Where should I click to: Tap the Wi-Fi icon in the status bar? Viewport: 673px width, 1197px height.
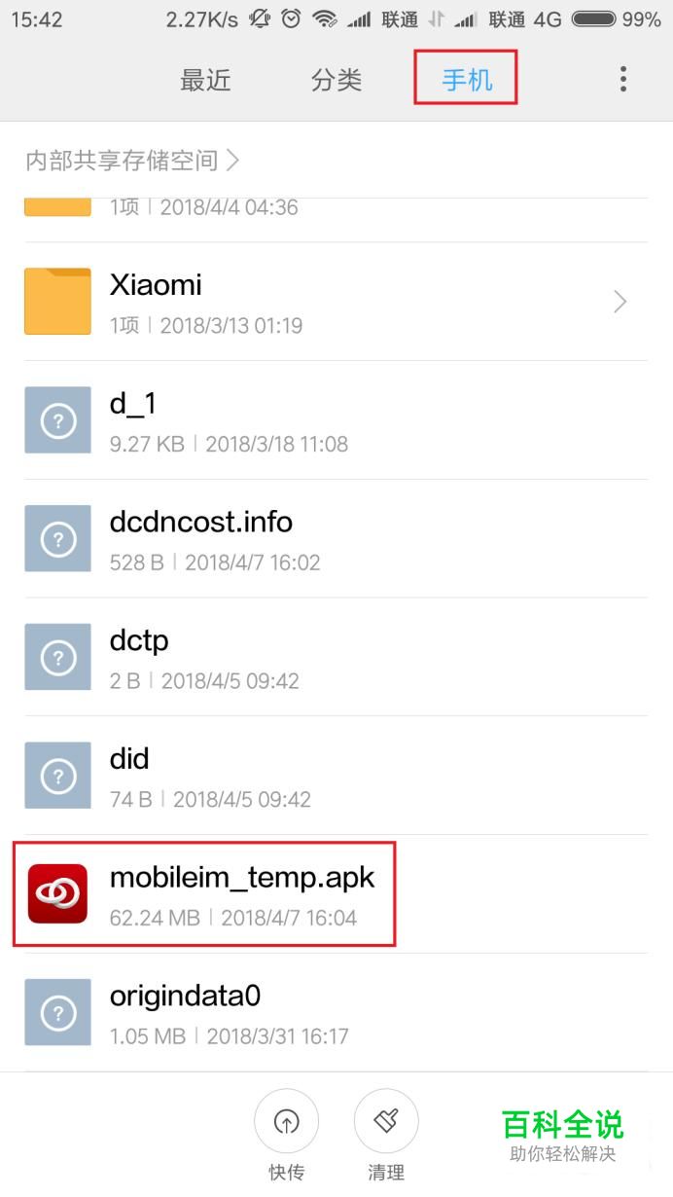[x=322, y=19]
